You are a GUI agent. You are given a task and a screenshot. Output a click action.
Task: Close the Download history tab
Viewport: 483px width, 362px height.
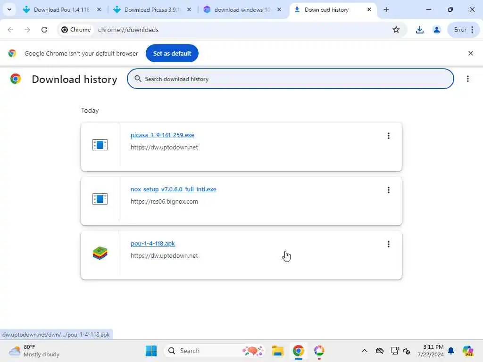click(x=369, y=9)
